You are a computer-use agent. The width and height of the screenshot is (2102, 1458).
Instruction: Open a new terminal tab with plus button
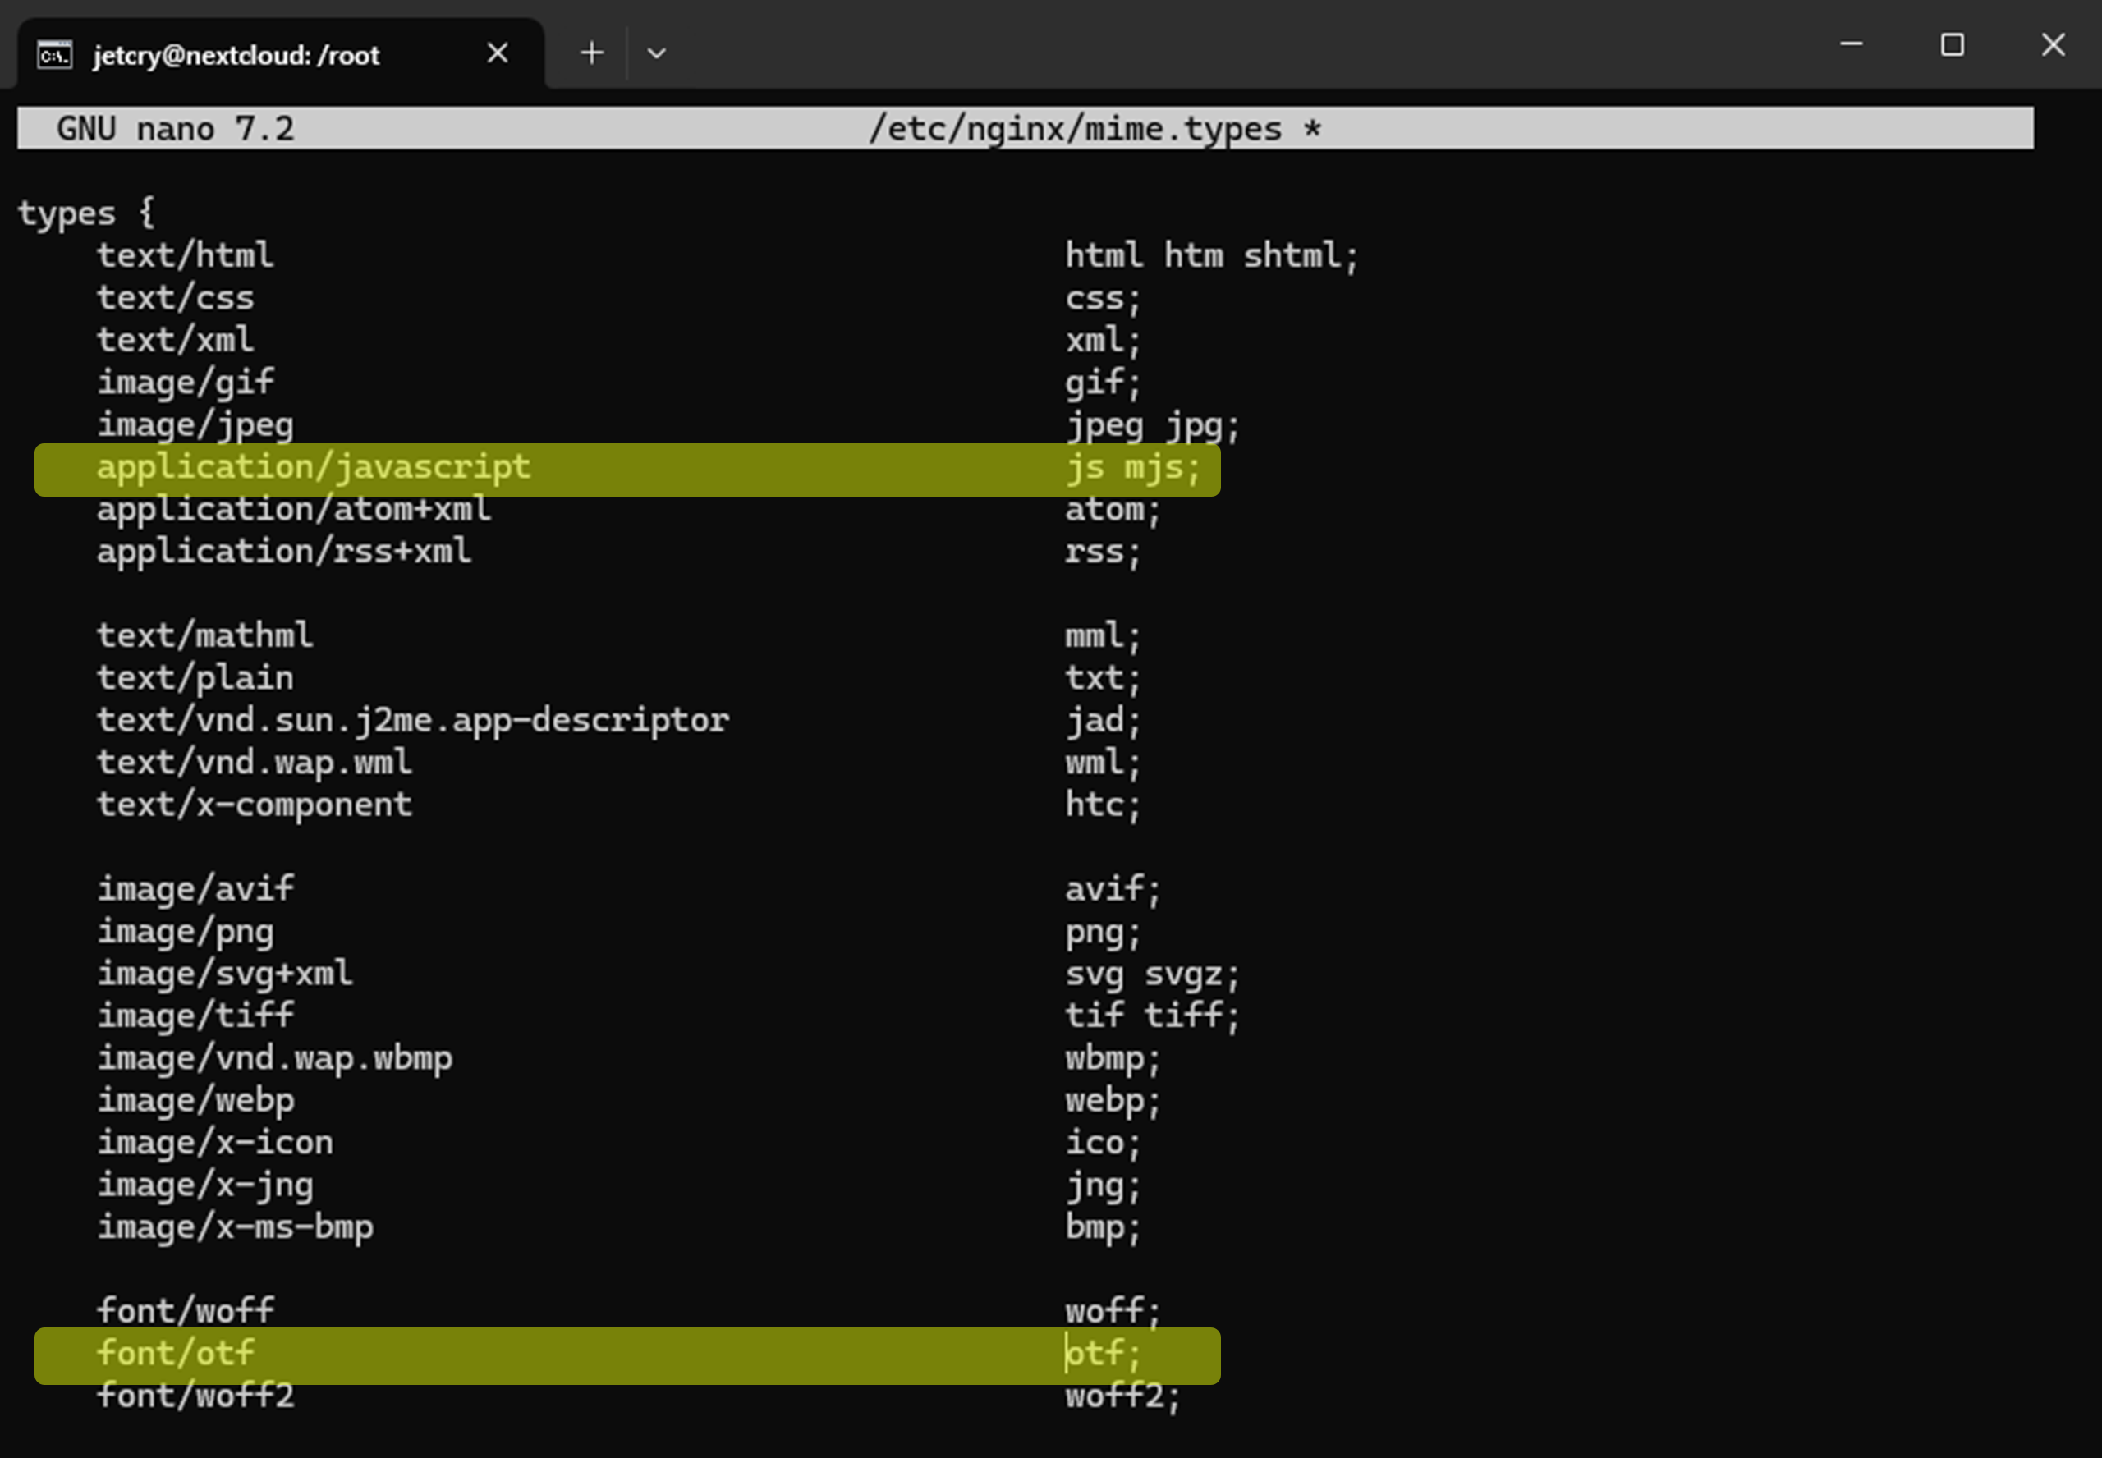(x=592, y=53)
